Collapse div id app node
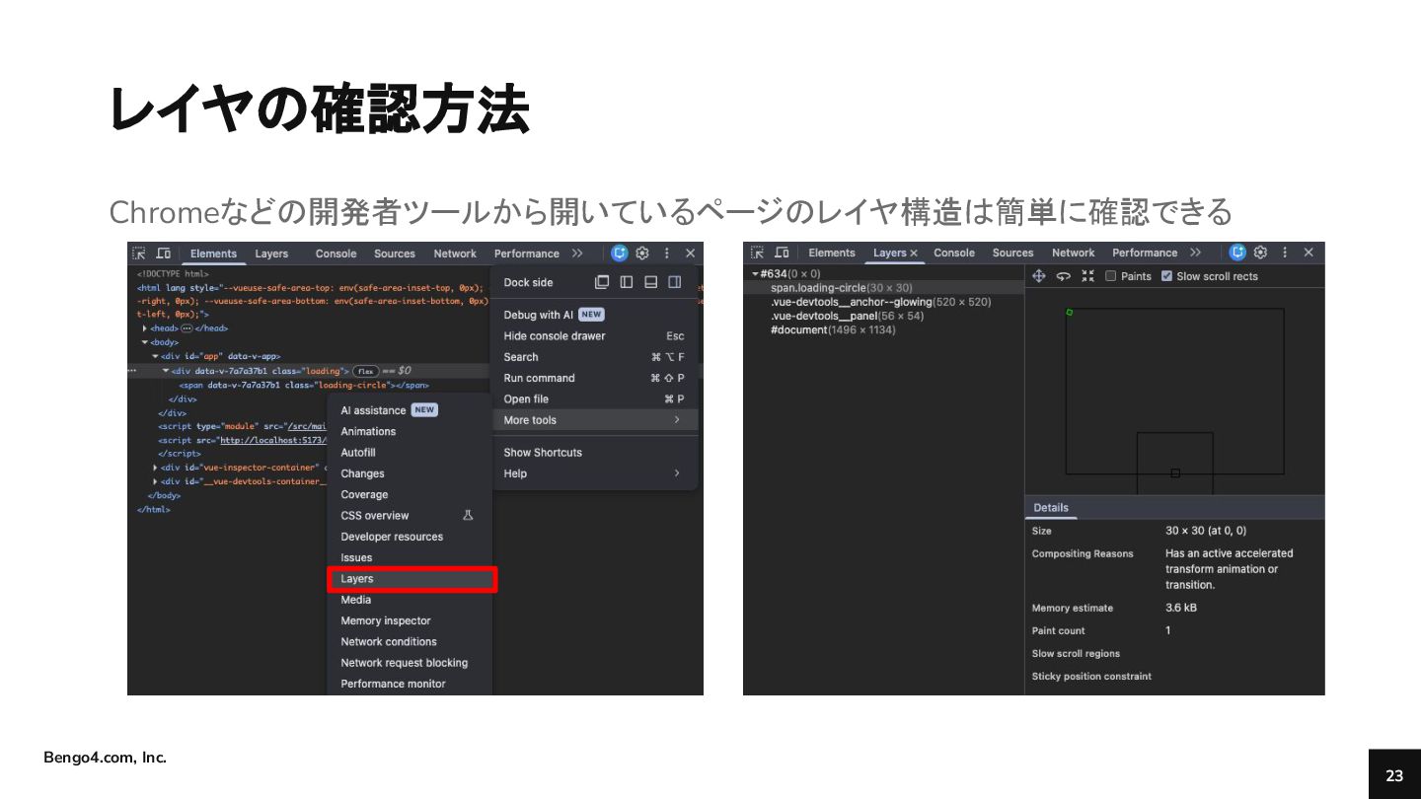The width and height of the screenshot is (1421, 799). point(155,356)
